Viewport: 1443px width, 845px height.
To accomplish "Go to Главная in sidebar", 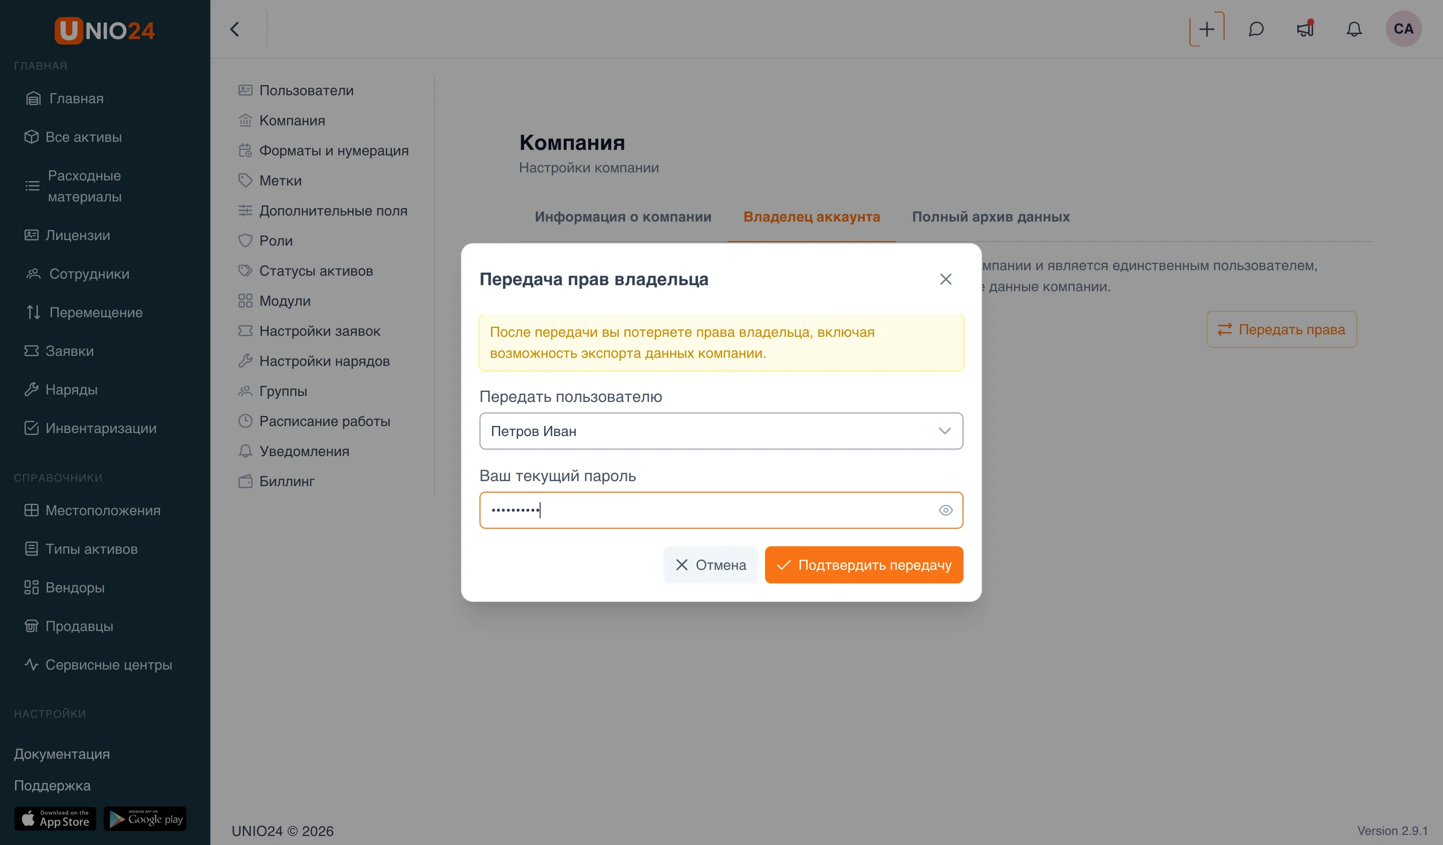I will pyautogui.click(x=65, y=98).
